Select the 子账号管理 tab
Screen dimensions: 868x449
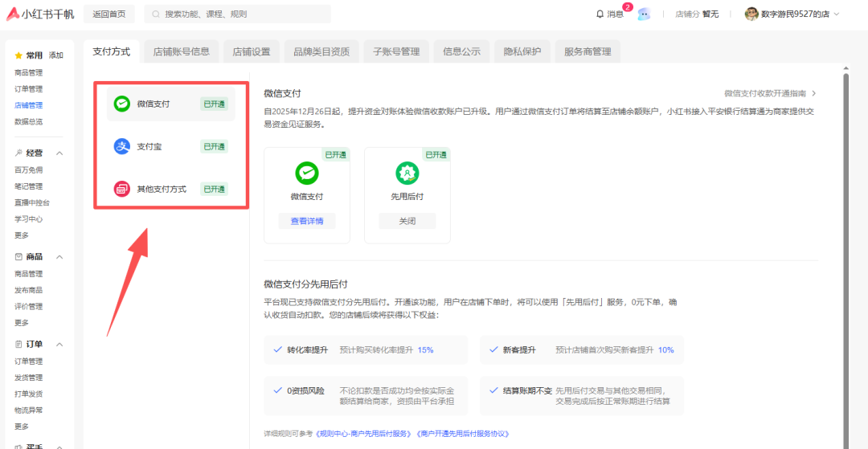point(396,52)
